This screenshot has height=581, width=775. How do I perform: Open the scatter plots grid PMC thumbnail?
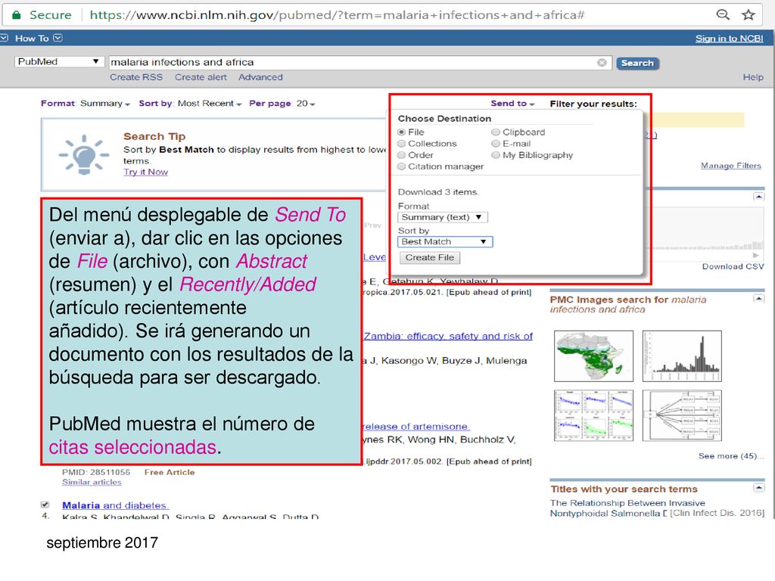coord(593,415)
